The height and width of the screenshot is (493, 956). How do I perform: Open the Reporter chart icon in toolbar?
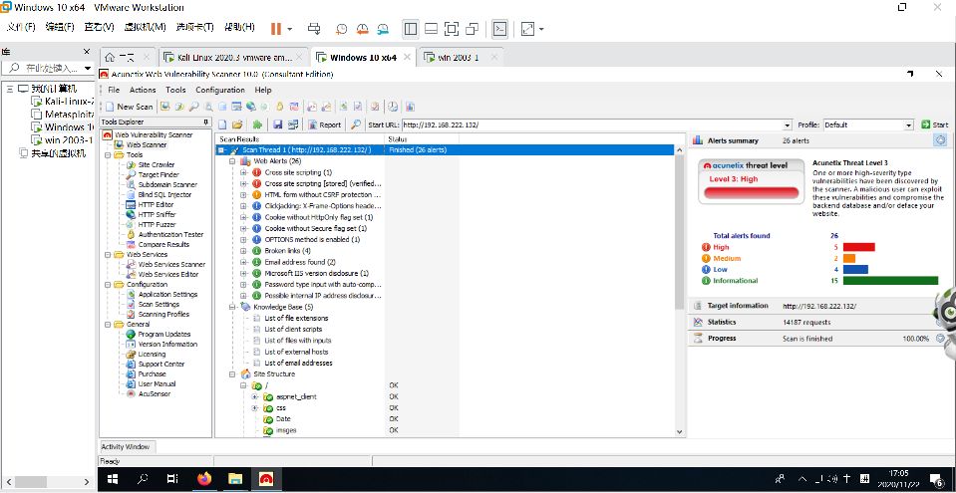[411, 107]
